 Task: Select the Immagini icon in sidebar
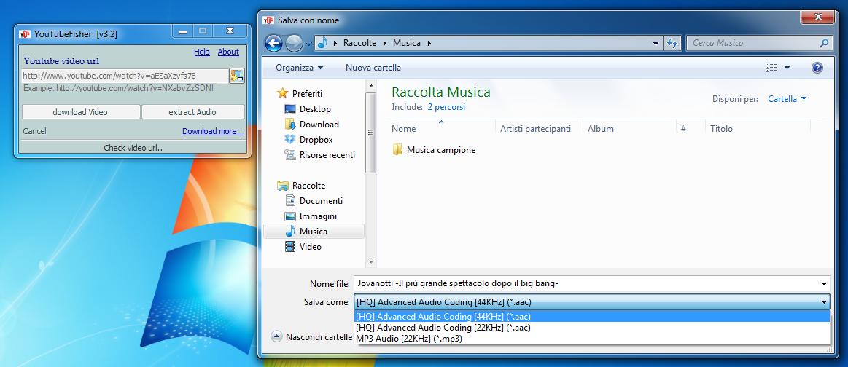(290, 216)
